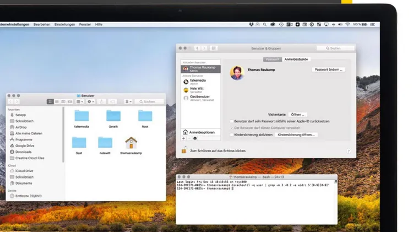Viewport: 413px width, 232px height.
Task: Toggle the Benutzer darf Computer verwalten checkbox
Action: 231,128
